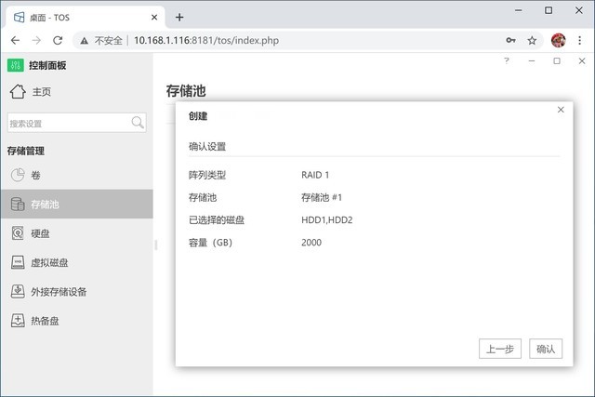Click the 控制面板 green panel icon
This screenshot has width=595, height=397.
tap(15, 65)
